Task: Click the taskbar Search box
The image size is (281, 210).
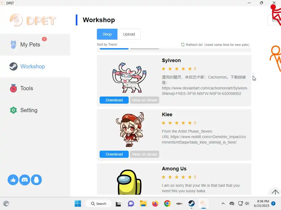Action: [99, 203]
